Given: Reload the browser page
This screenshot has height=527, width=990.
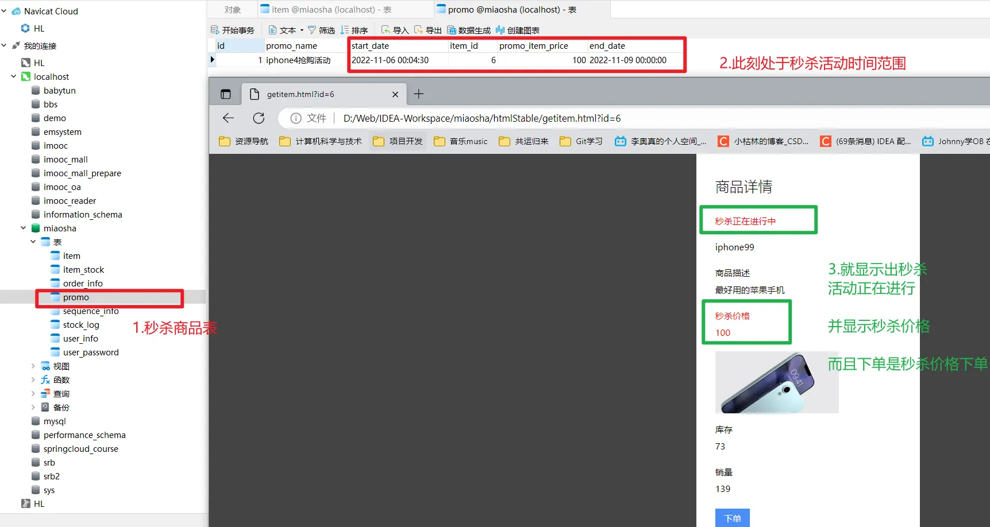Looking at the screenshot, I should [x=259, y=118].
